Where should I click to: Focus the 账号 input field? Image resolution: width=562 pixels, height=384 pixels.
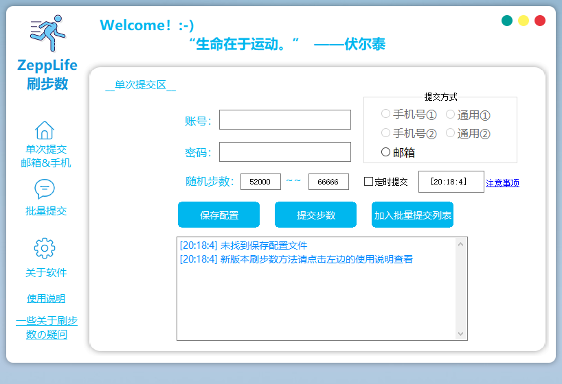285,119
